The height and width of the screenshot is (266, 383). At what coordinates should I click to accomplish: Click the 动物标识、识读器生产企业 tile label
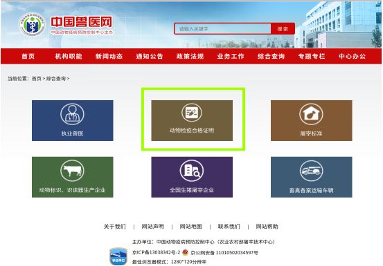[x=72, y=190]
